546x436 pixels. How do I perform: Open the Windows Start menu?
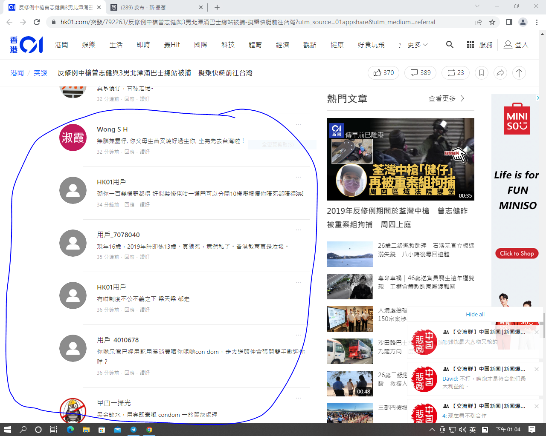(7, 430)
